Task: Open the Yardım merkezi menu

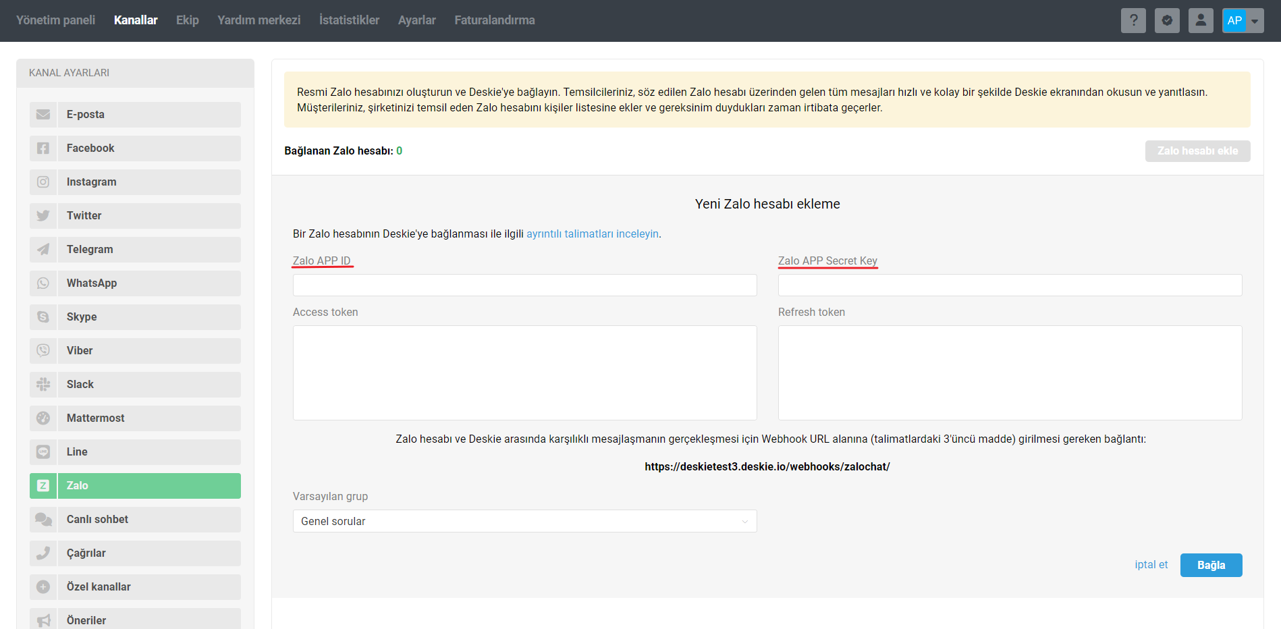Action: point(259,20)
